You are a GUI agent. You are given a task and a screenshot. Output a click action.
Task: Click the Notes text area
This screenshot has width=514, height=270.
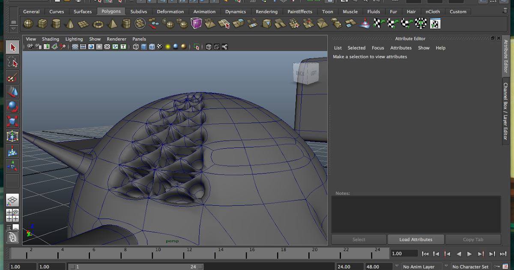point(416,214)
